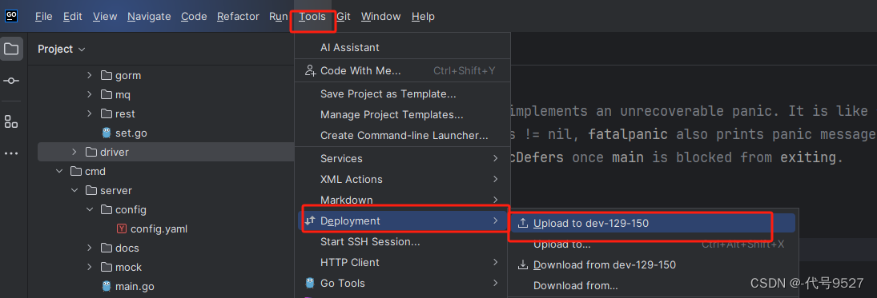
Task: Open the Project view dropdown
Action: coord(62,49)
